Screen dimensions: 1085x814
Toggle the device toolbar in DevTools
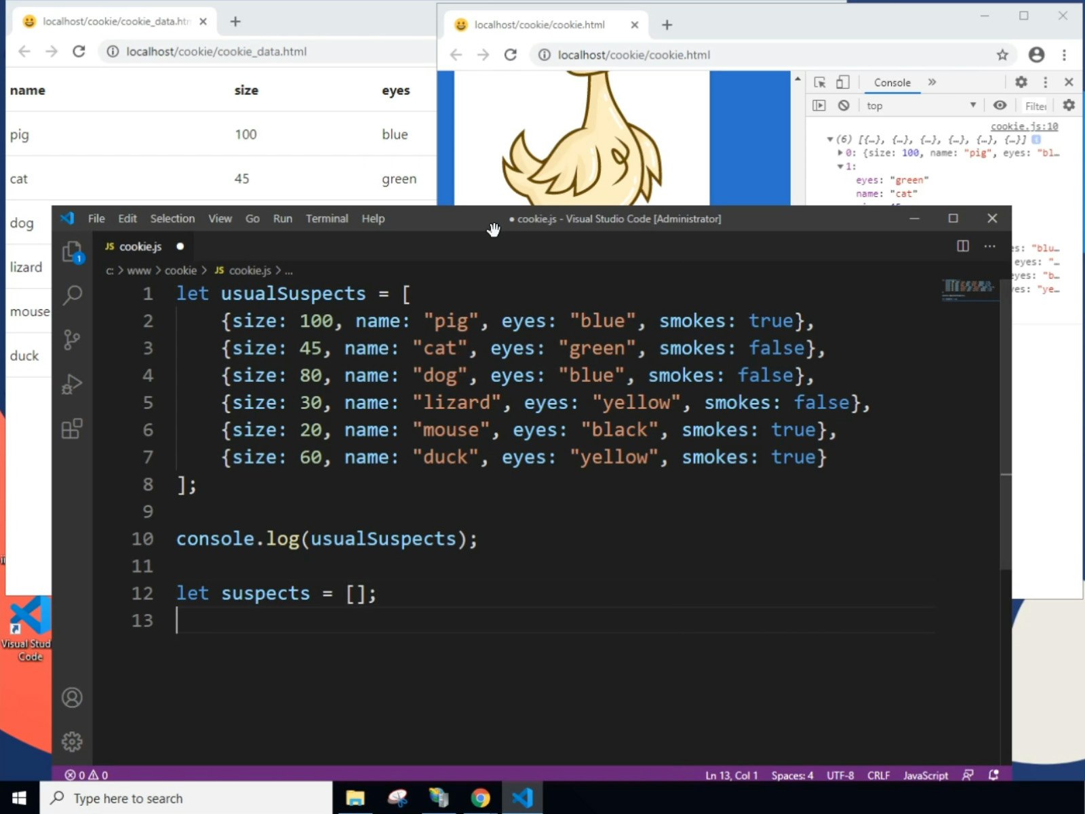842,82
